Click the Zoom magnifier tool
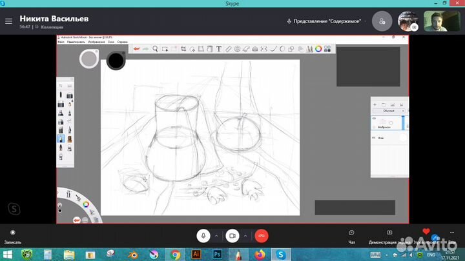The width and height of the screenshot is (465, 261). click(155, 48)
